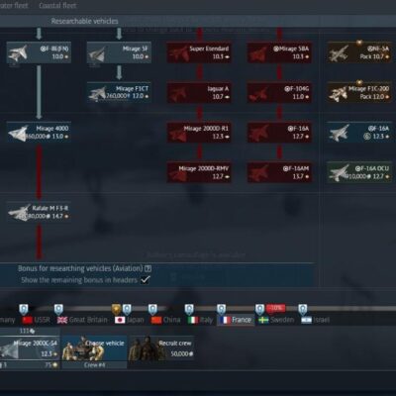Select the Super Etendard vehicle card
This screenshot has width=396, height=396.
coord(199,52)
